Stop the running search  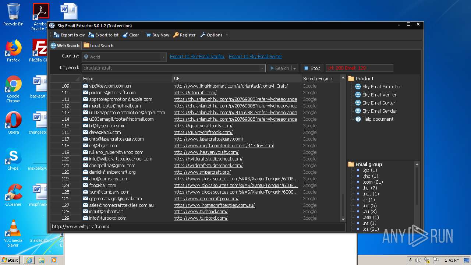click(x=312, y=68)
